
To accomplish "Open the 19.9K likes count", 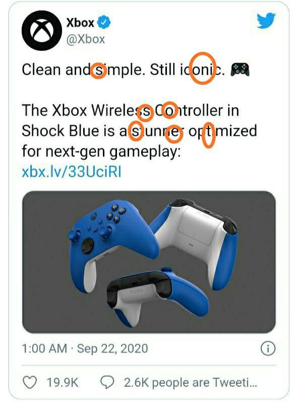I will pyautogui.click(x=63, y=382).
